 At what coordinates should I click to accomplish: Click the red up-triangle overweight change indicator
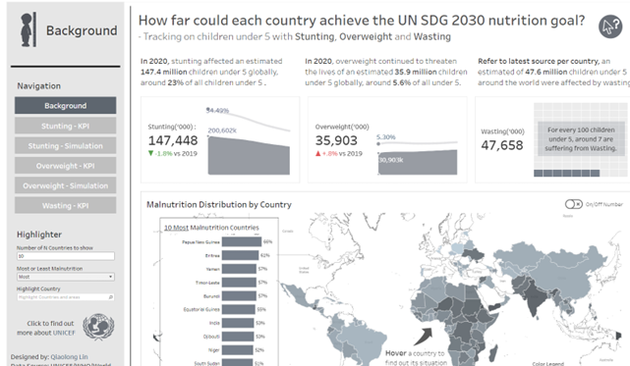(x=317, y=153)
